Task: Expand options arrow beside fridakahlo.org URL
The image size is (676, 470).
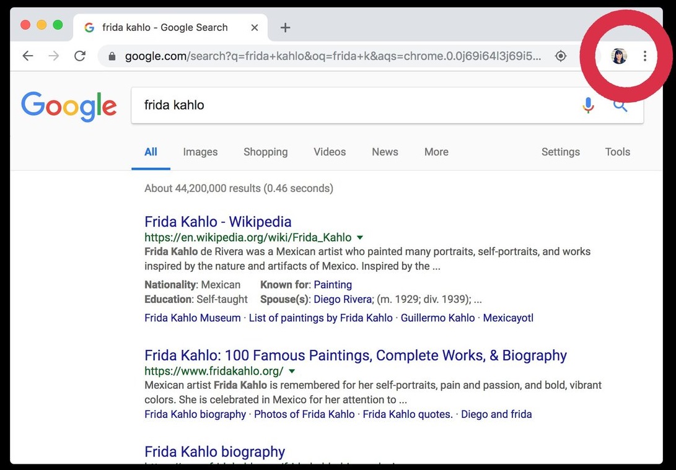Action: click(292, 371)
